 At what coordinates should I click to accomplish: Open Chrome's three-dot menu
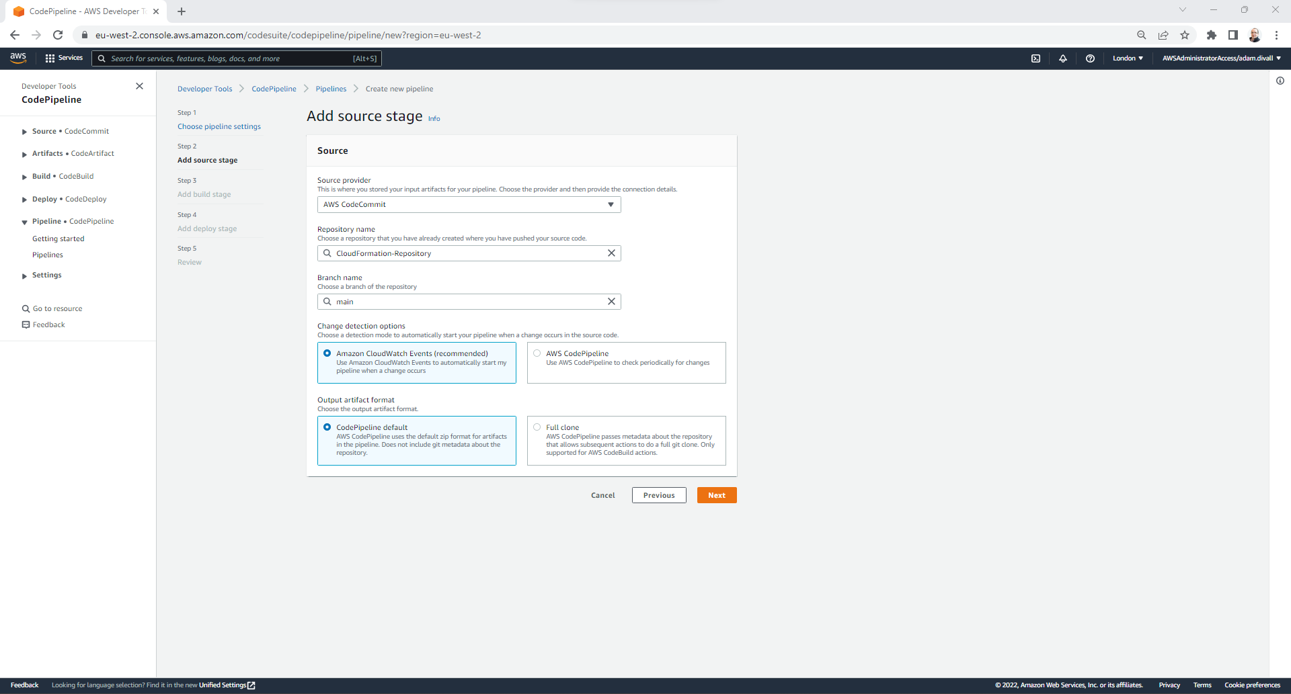[x=1276, y=35]
